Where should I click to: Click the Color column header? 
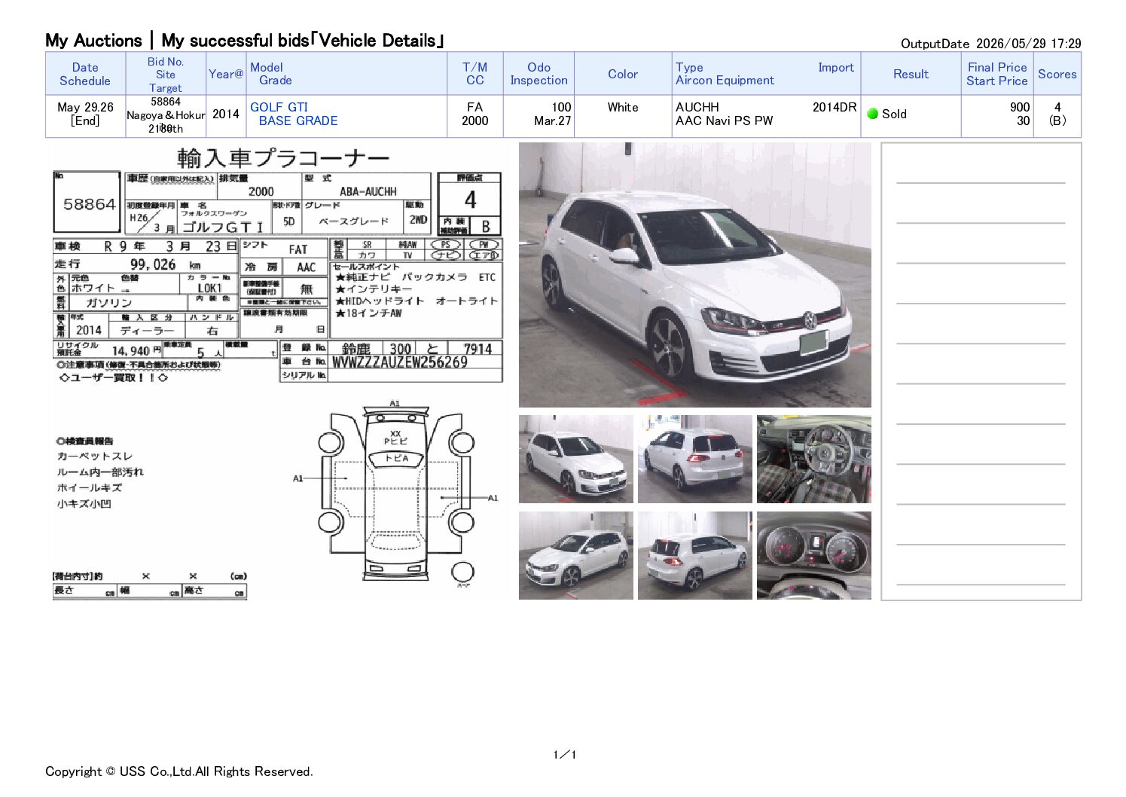(x=623, y=74)
